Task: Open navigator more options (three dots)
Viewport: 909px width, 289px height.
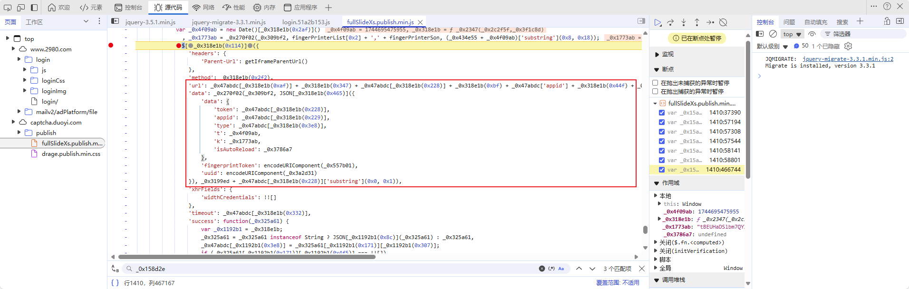Action: point(99,21)
